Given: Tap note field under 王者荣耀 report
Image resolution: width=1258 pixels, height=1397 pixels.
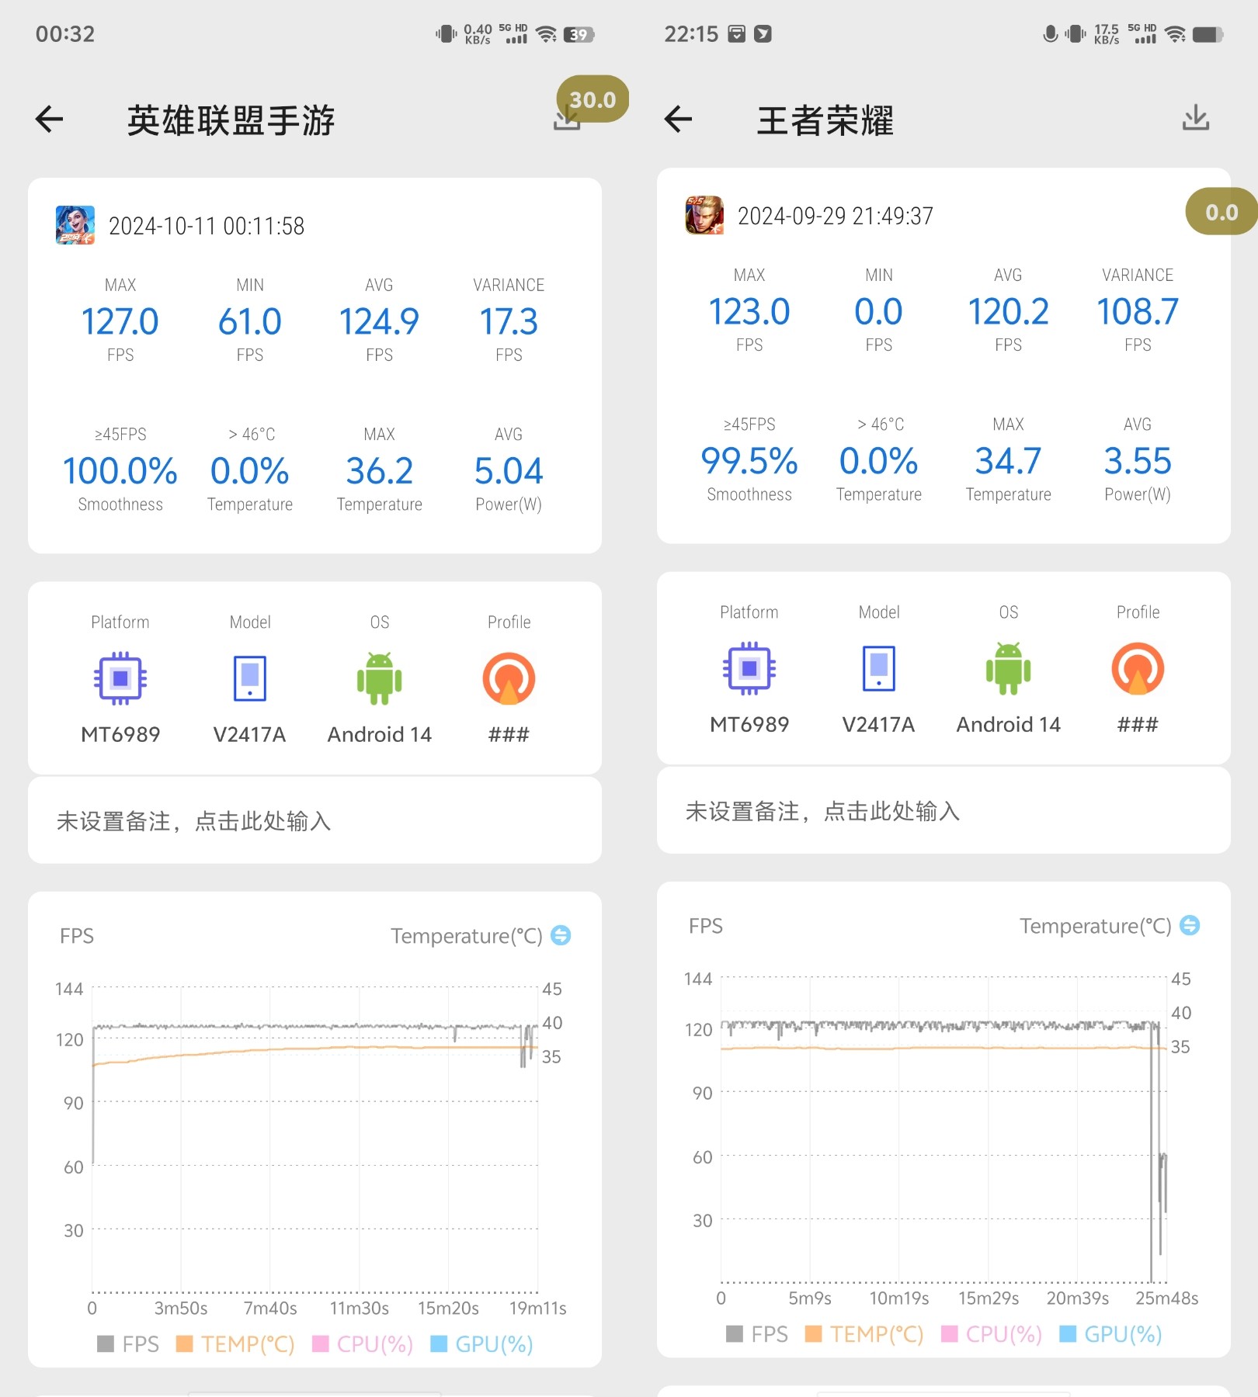Looking at the screenshot, I should pos(943,811).
